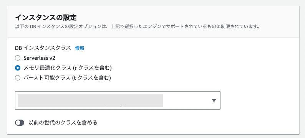The width and height of the screenshot is (305, 138).
Task: Click the メモリ最適化クラス label text
Action: tap(68, 68)
